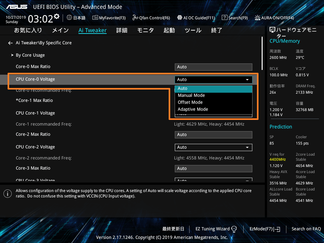Click the Prediction section heading
The width and height of the screenshot is (324, 243).
[281, 127]
